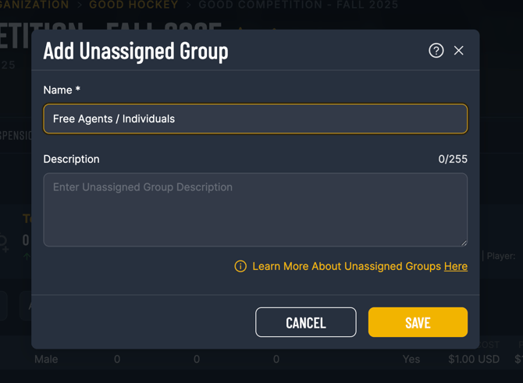Screen dimensions: 523x383
Task: Grab the Description box resize handle
Action: tap(464, 243)
